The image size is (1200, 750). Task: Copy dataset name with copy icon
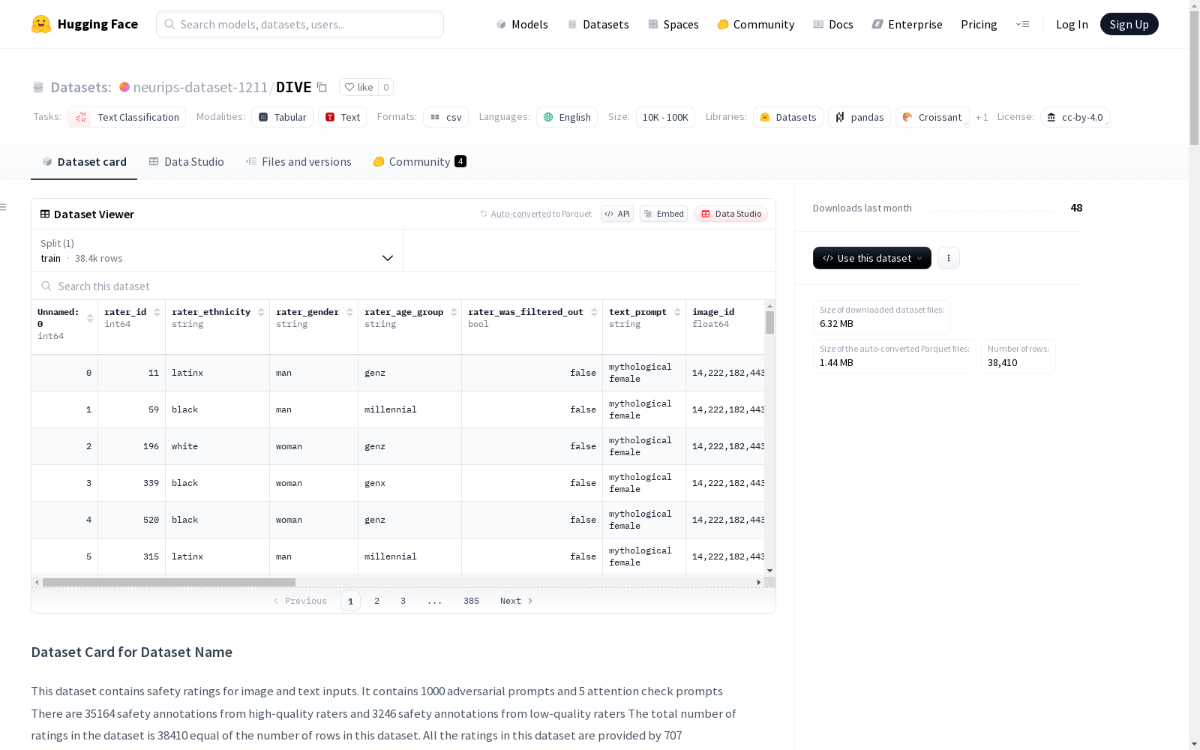[x=322, y=87]
